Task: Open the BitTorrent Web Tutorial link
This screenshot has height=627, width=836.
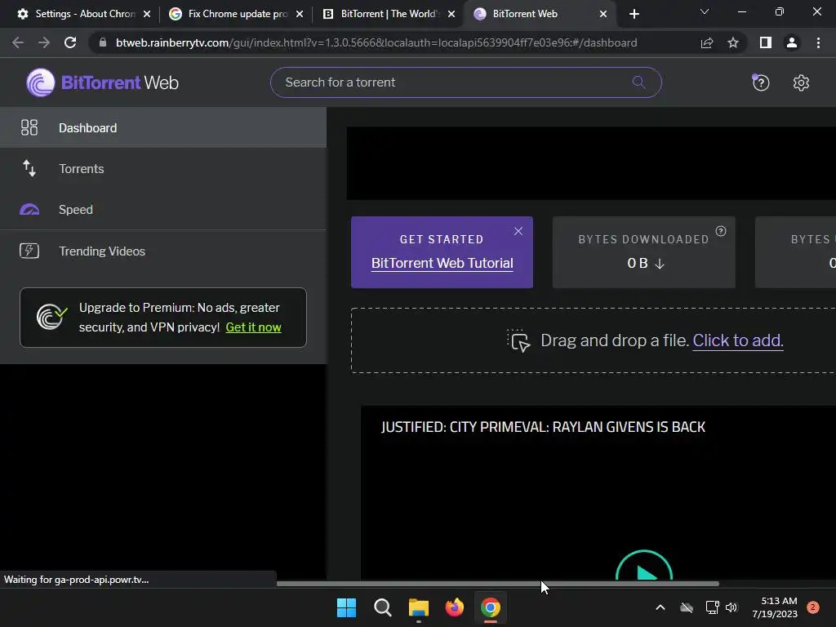Action: tap(442, 264)
